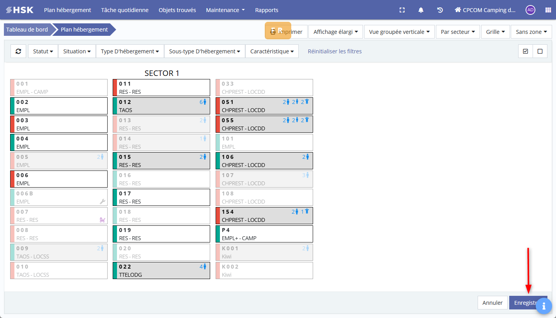Click the select all checked-box button
556x318 pixels.
tap(525, 51)
